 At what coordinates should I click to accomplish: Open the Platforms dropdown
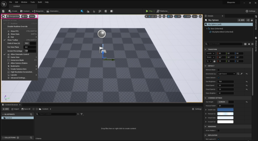pyautogui.click(x=162, y=11)
